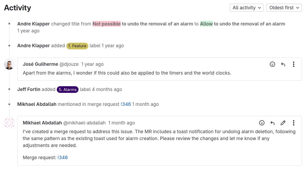The width and height of the screenshot is (304, 169).
Task: Click Mikhael Abdallah's avatar image
Action: click(x=9, y=123)
